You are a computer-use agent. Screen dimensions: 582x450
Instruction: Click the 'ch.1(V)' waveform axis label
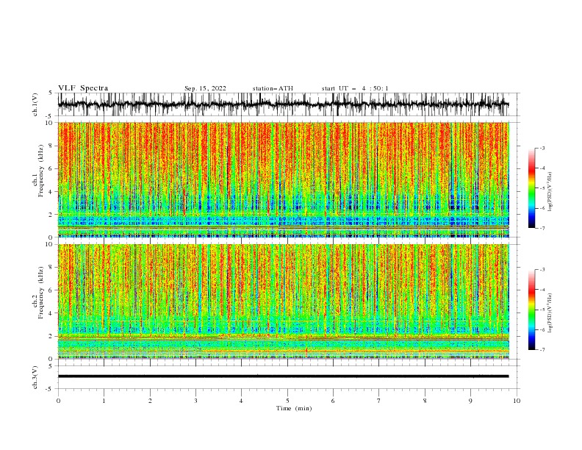pos(35,104)
